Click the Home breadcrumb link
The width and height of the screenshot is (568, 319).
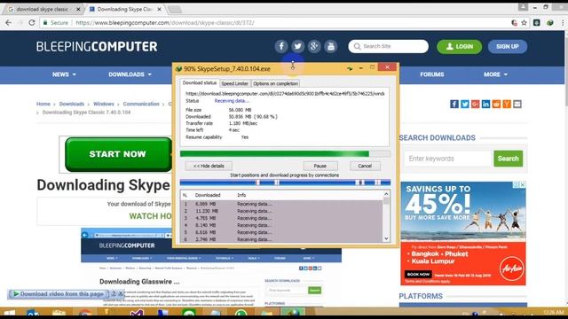[x=43, y=104]
